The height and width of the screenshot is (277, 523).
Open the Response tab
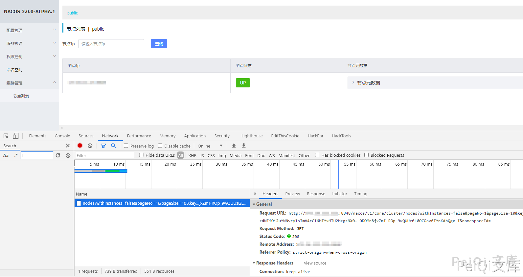tap(316, 194)
